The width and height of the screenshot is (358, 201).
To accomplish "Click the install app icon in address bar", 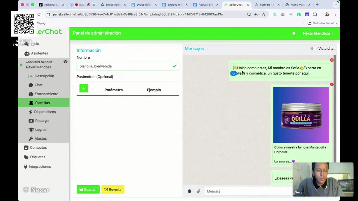I will pyautogui.click(x=249, y=14).
